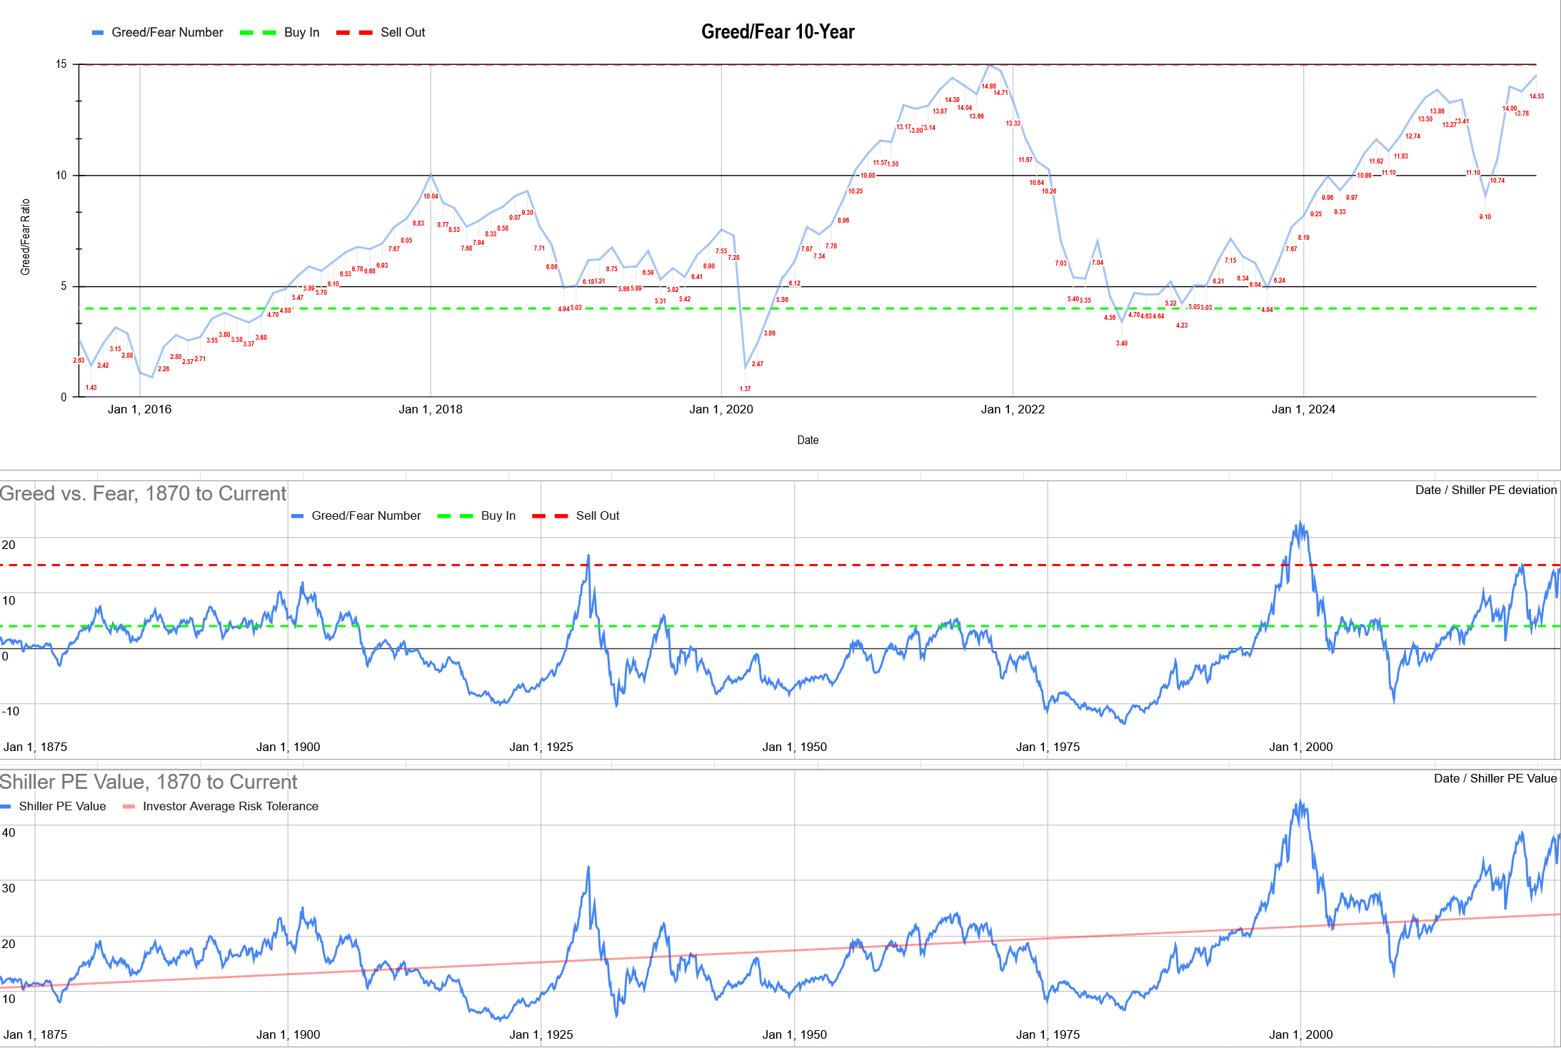This screenshot has width=1561, height=1048.
Task: Click Jan 1, 1950 label in Shiller PE chart
Action: point(795,1034)
